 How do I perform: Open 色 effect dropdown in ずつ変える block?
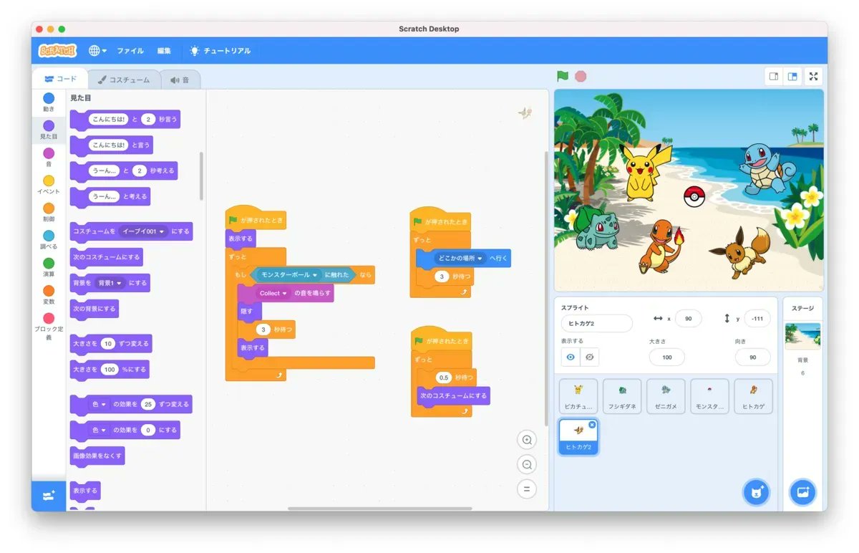tap(100, 404)
